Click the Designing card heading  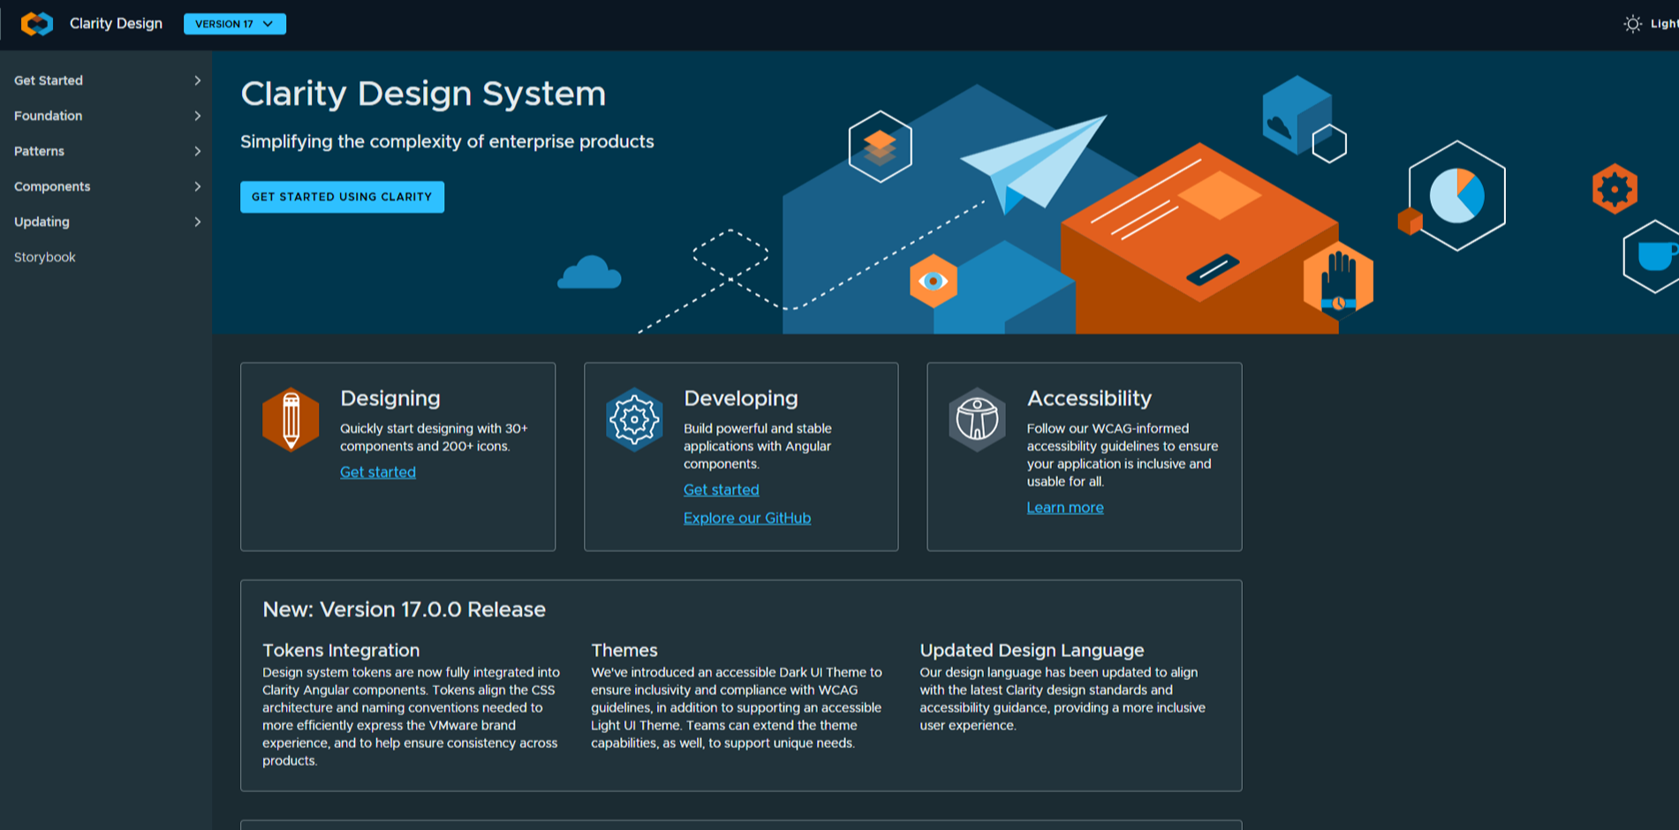(x=390, y=398)
